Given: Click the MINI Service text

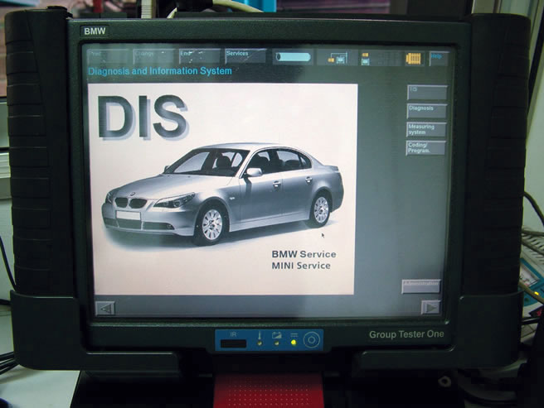Looking at the screenshot, I should click(300, 266).
